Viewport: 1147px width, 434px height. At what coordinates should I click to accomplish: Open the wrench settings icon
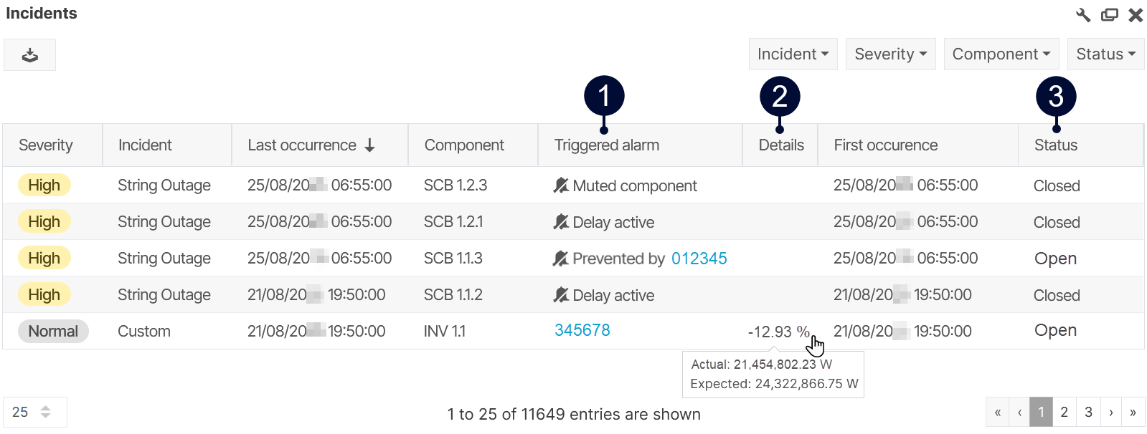point(1083,15)
